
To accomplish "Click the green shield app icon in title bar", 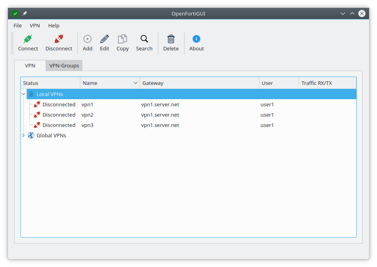I will (x=15, y=13).
